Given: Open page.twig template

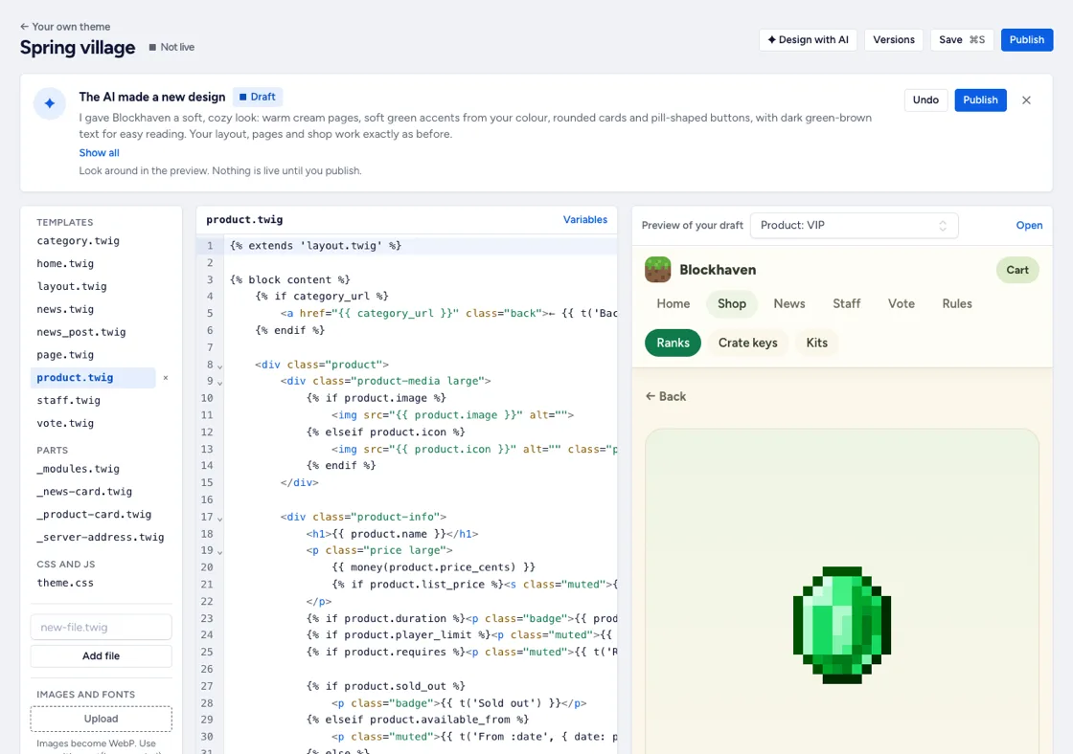Looking at the screenshot, I should pos(65,355).
